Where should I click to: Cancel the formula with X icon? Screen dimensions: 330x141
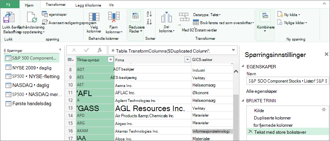coord(74,50)
